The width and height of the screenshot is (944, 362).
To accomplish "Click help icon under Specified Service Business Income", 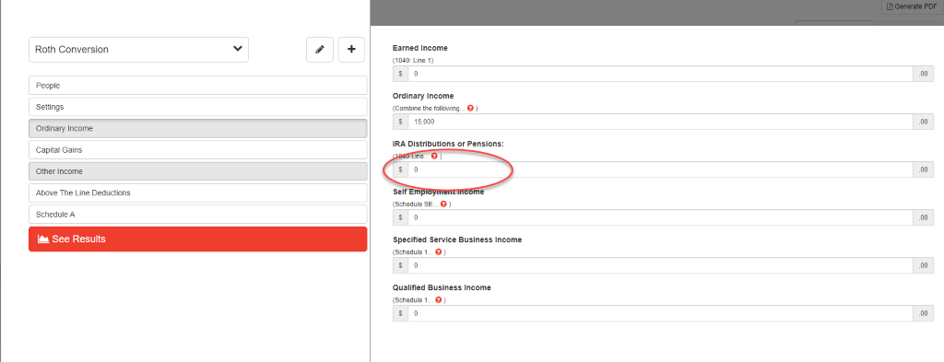I will coord(438,252).
